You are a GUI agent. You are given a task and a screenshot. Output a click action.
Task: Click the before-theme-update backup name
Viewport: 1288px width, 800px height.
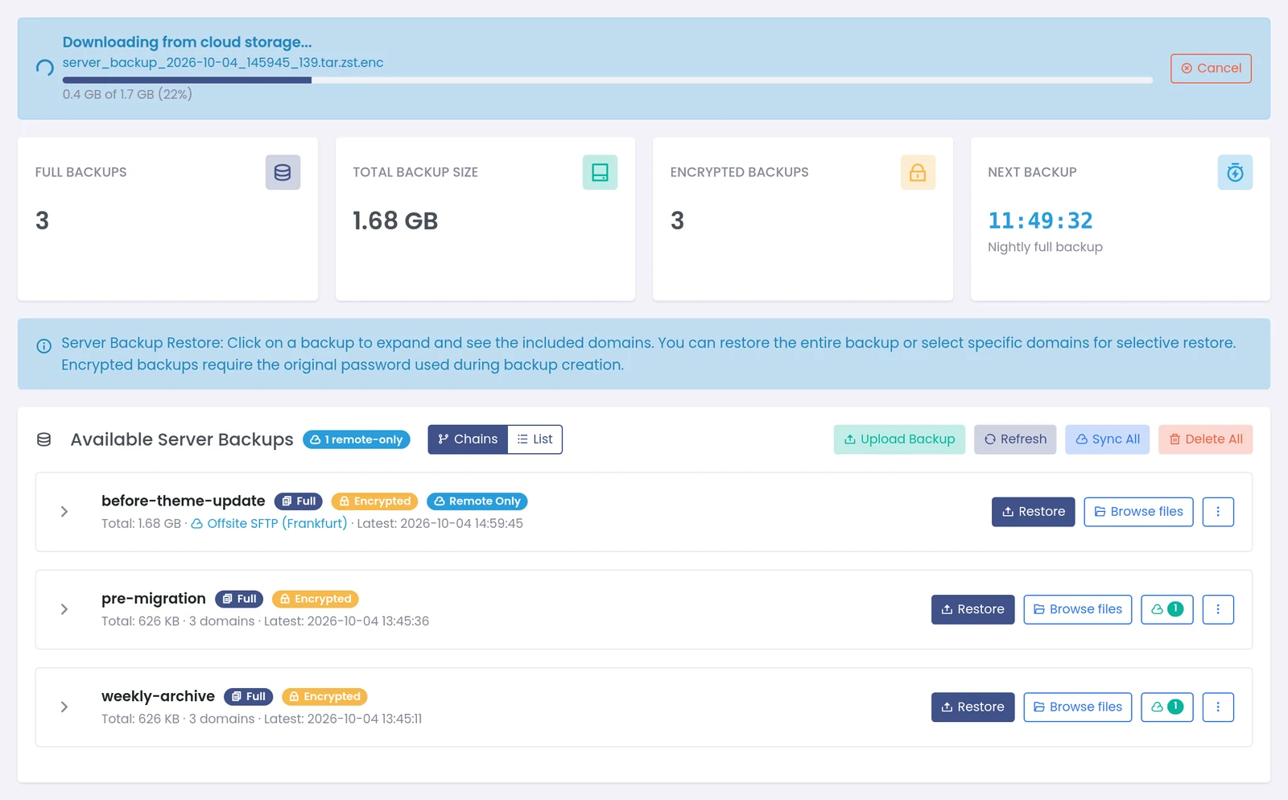click(183, 501)
